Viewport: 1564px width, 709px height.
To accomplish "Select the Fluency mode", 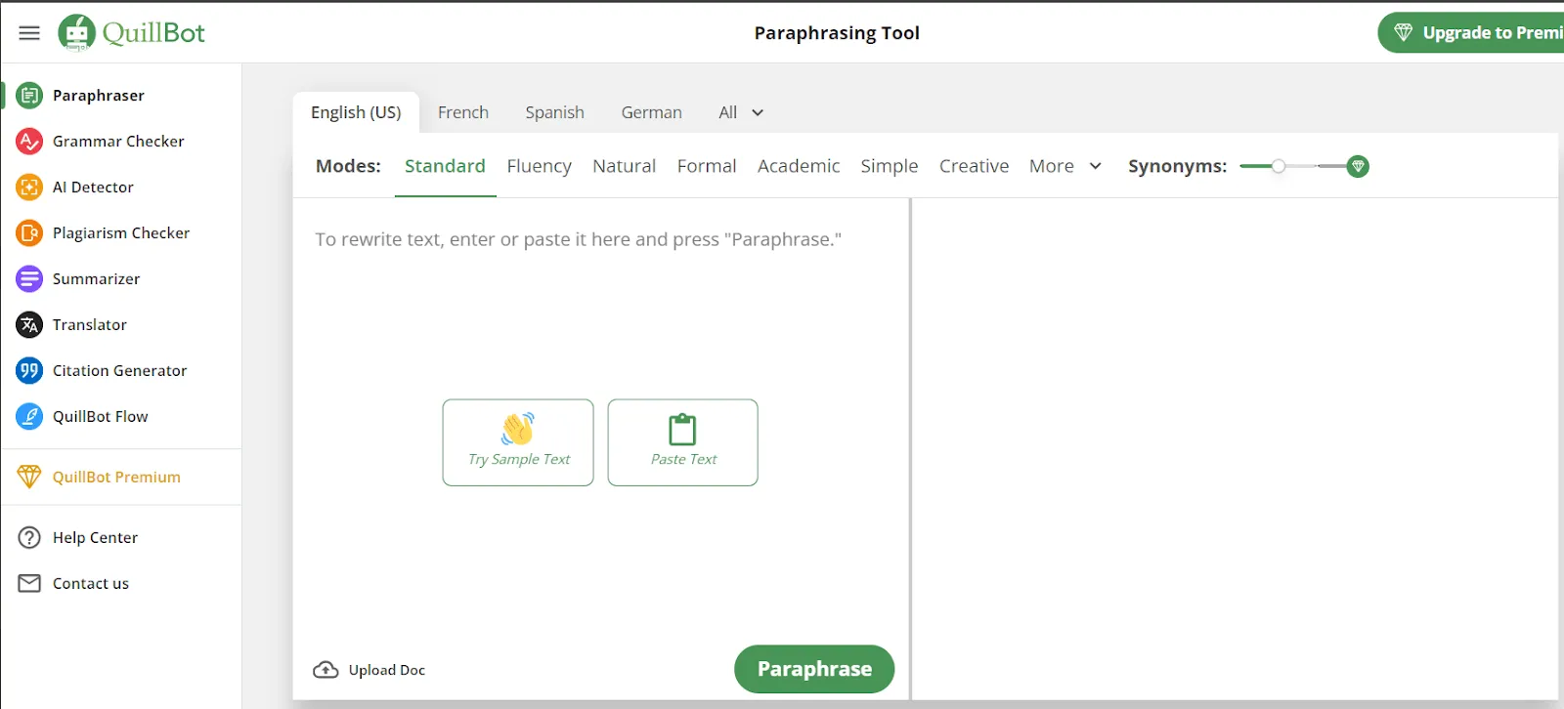I will 539,167.
